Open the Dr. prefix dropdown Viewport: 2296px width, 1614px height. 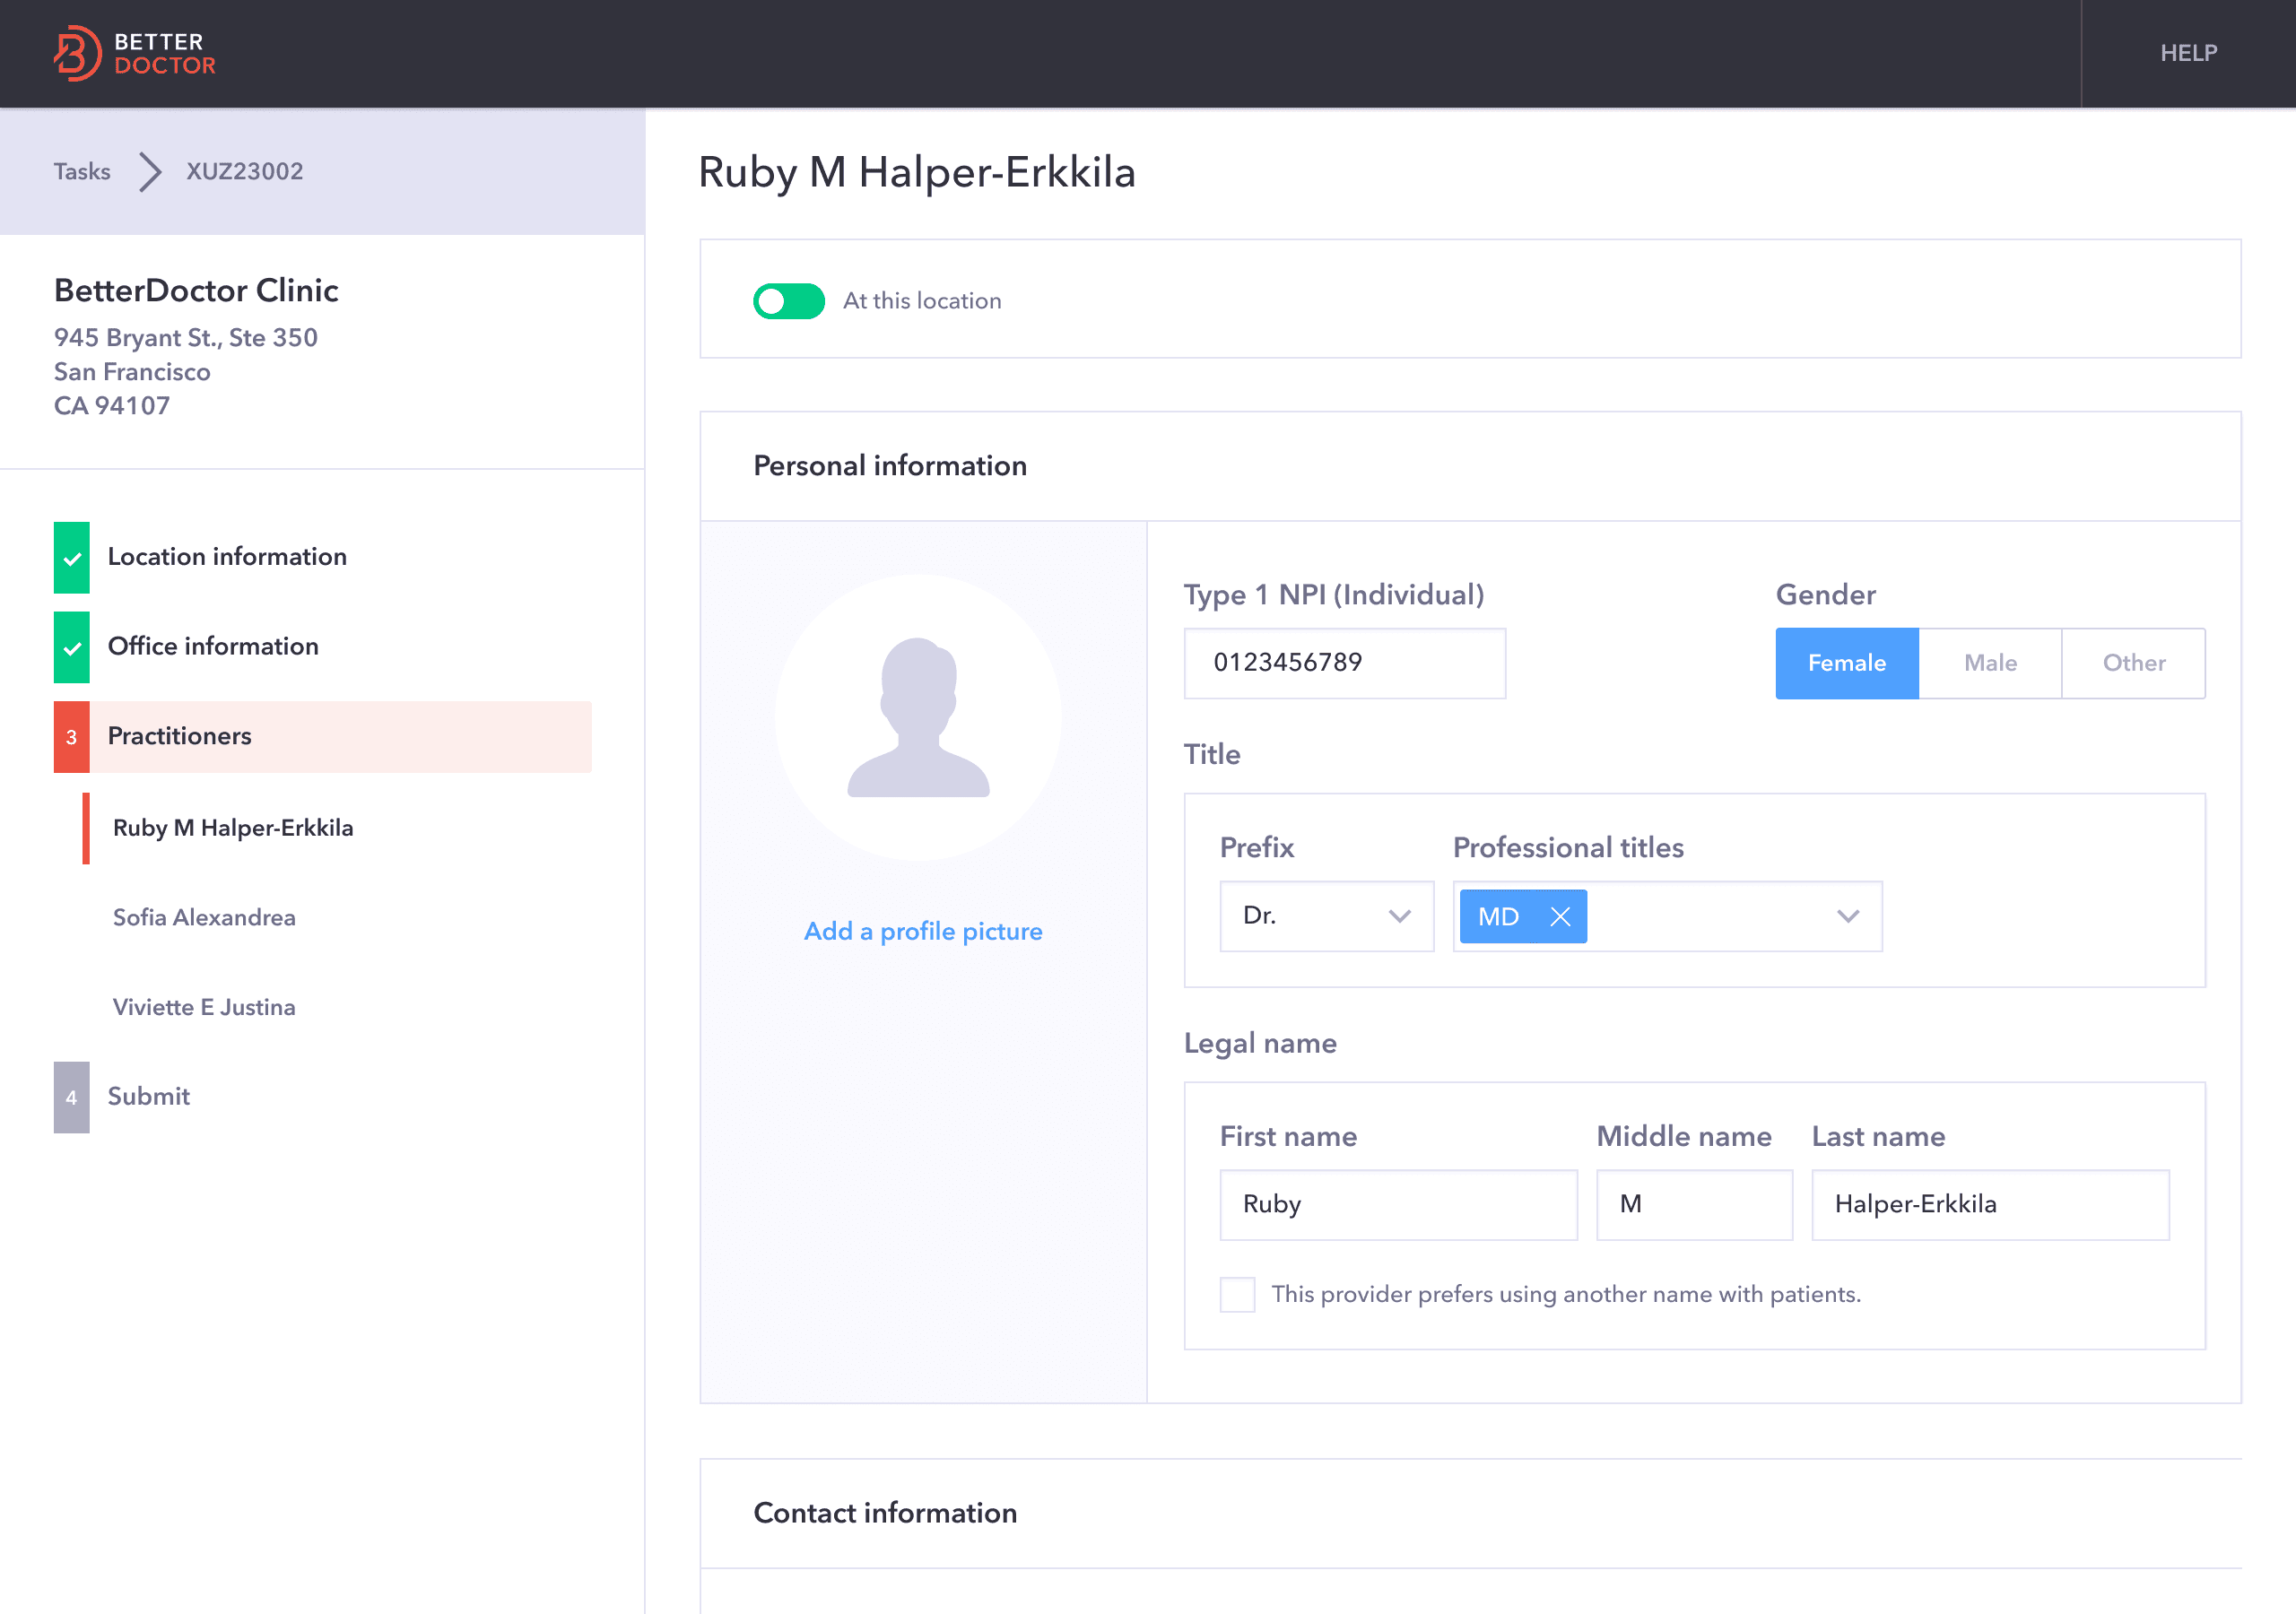click(1326, 916)
